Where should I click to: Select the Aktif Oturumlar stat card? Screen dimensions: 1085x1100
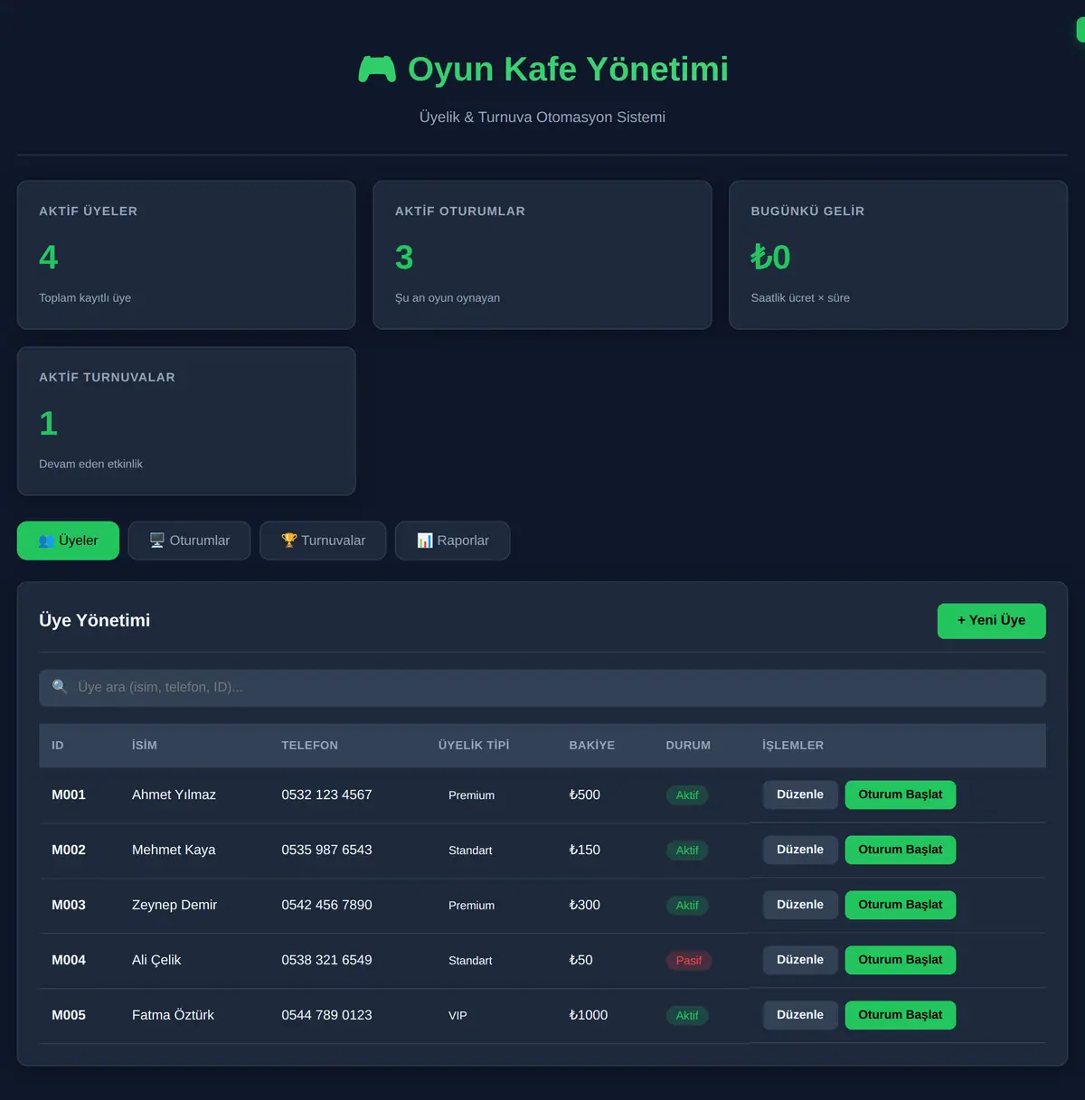(542, 255)
